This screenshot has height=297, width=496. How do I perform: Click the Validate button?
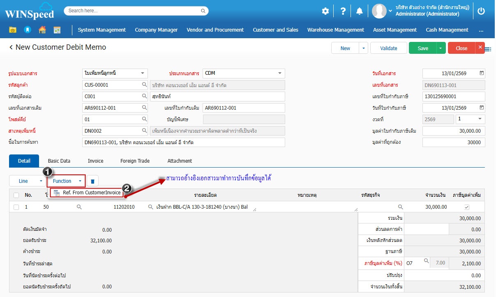[x=388, y=48]
